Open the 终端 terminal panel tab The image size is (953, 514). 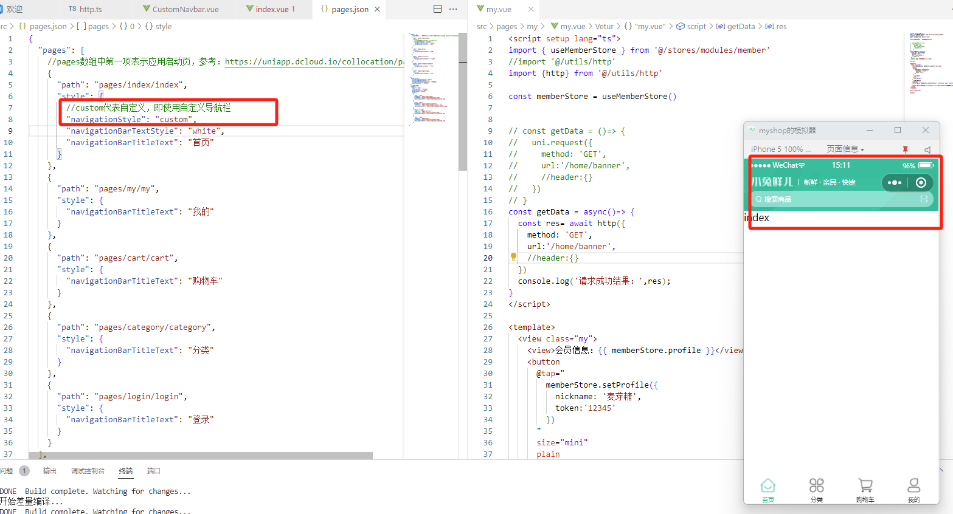point(126,471)
